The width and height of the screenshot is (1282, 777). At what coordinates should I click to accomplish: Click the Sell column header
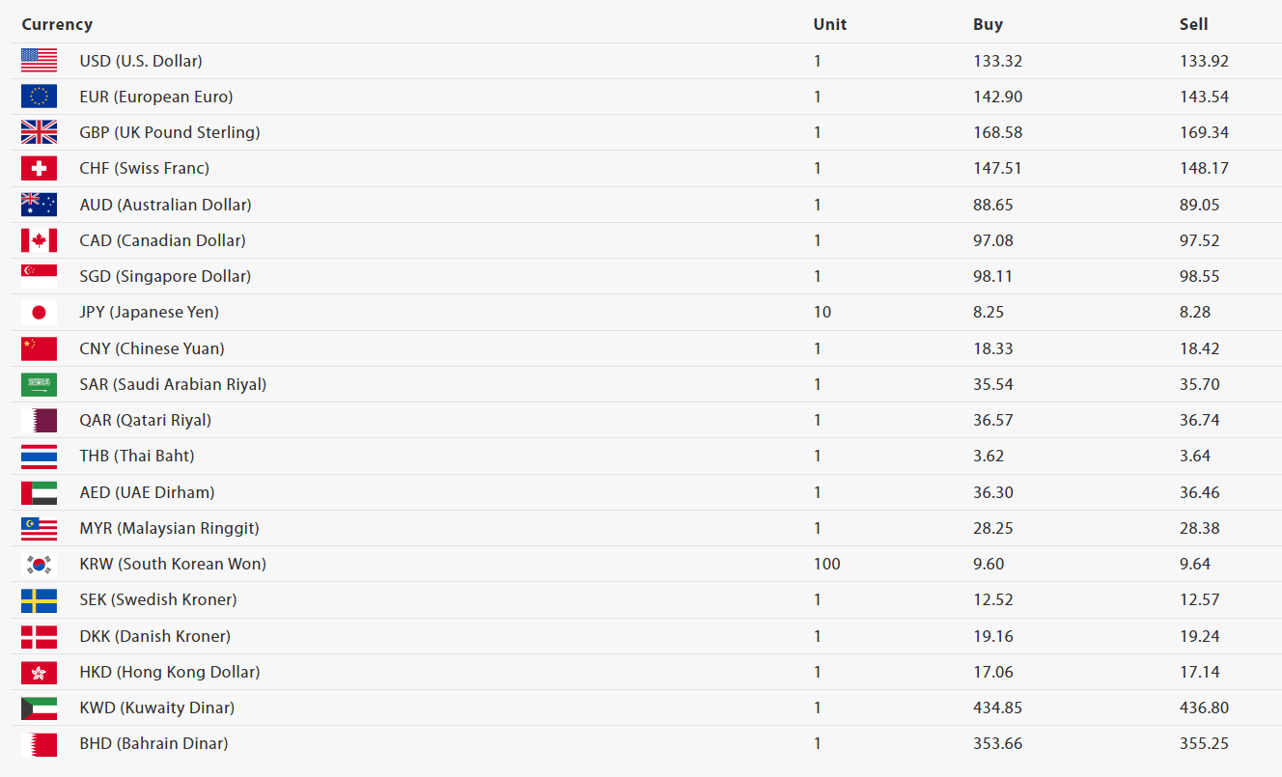pyautogui.click(x=1193, y=24)
